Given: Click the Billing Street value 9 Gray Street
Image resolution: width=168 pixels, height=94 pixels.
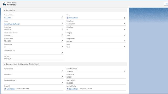Looking at the screenshot, I should 71,24.
